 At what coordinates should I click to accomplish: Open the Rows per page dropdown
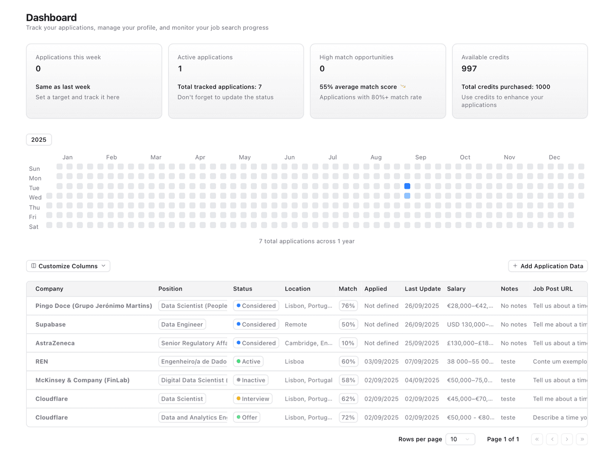pos(460,439)
